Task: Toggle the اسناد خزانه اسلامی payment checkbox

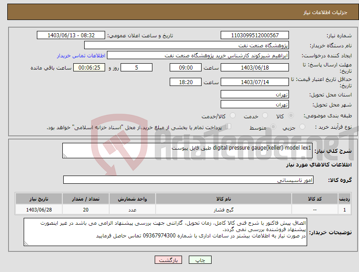Action: (228, 126)
